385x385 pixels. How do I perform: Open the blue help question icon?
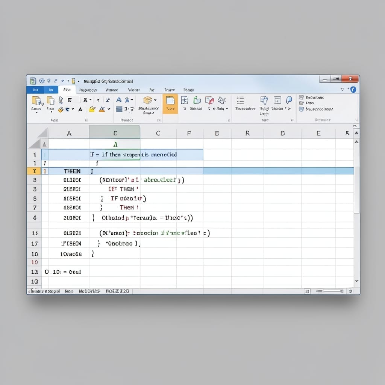pos(353,89)
